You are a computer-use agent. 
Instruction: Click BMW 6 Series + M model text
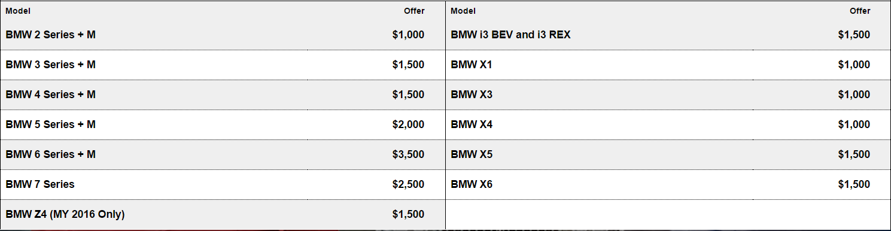point(50,154)
